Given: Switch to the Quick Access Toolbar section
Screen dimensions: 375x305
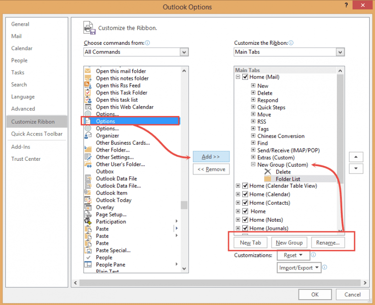Looking at the screenshot, I should click(37, 134).
